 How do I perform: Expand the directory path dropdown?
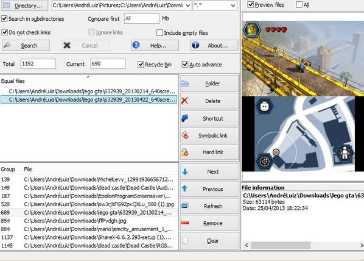pos(188,5)
